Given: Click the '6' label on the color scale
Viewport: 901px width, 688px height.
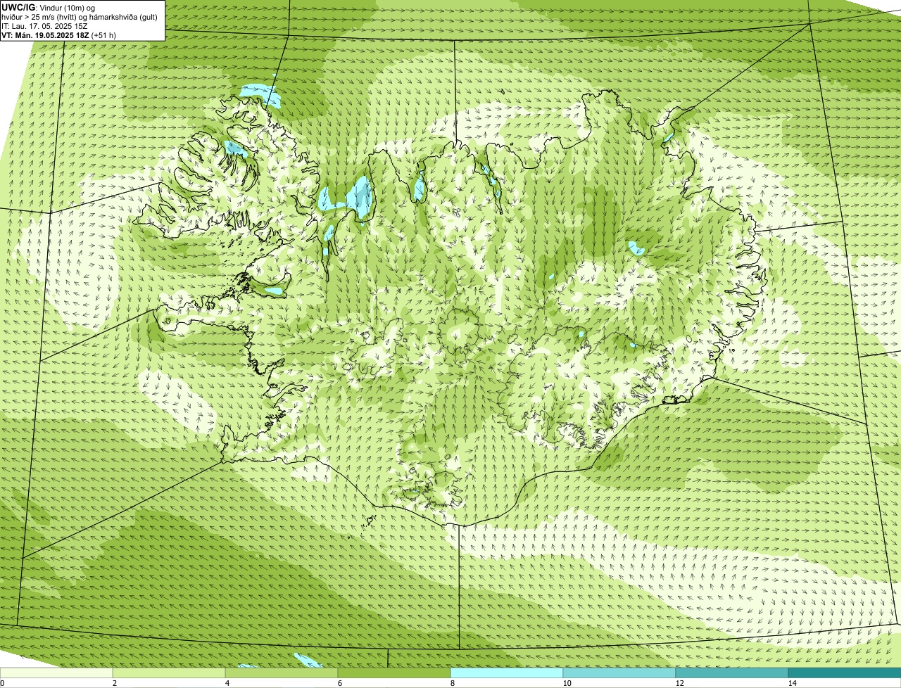Looking at the screenshot, I should coord(339,683).
